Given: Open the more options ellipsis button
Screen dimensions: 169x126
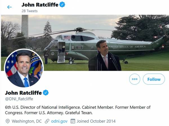Looking at the screenshot, I should [x=135, y=79].
